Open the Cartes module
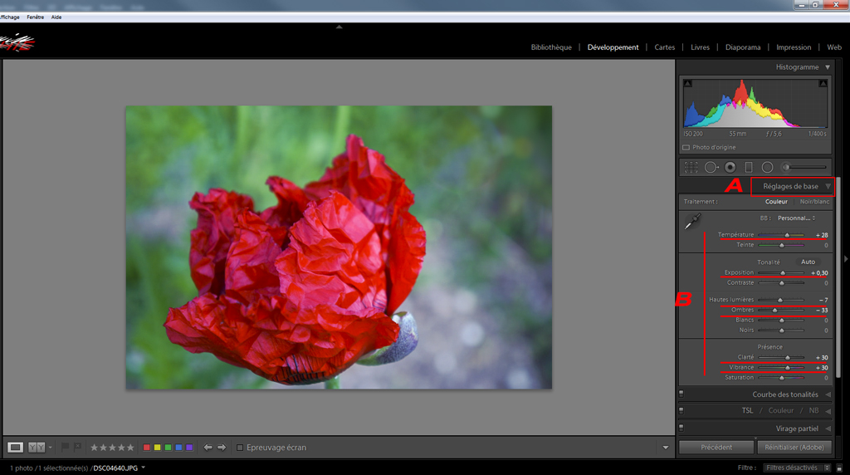This screenshot has height=475, width=850. click(665, 47)
